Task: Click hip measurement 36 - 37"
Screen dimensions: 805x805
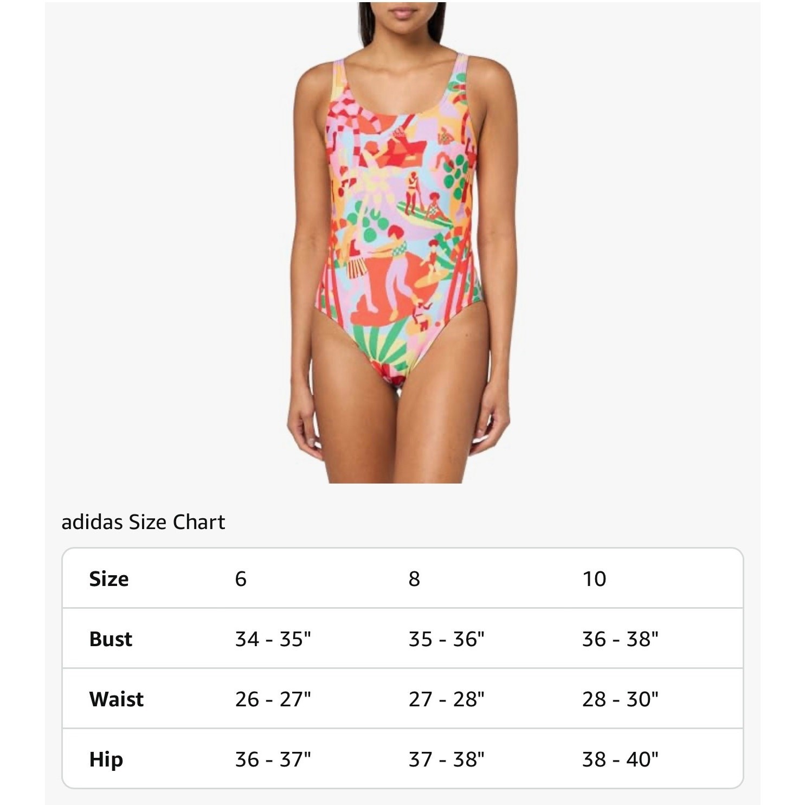Action: coord(273,759)
